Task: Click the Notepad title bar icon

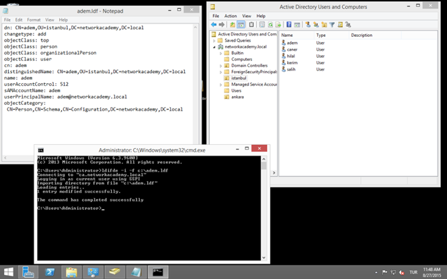Action: coord(5,11)
